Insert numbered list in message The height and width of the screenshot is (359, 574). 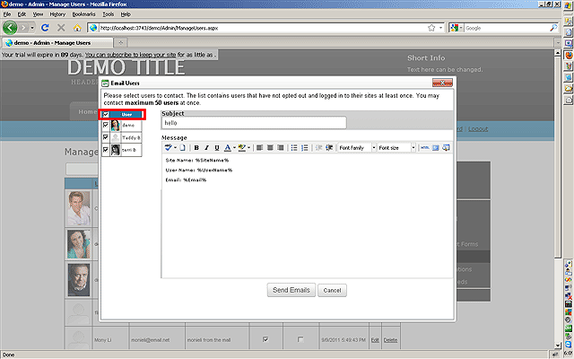pyautogui.click(x=304, y=147)
